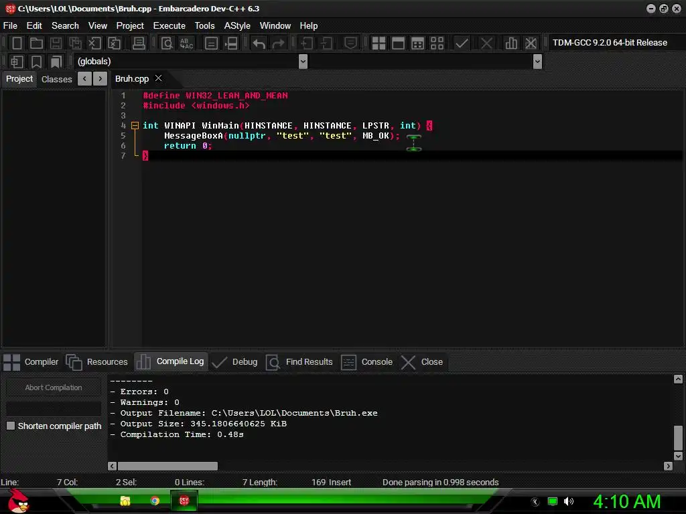
Task: Click the Save file floppy icon
Action: click(56, 44)
